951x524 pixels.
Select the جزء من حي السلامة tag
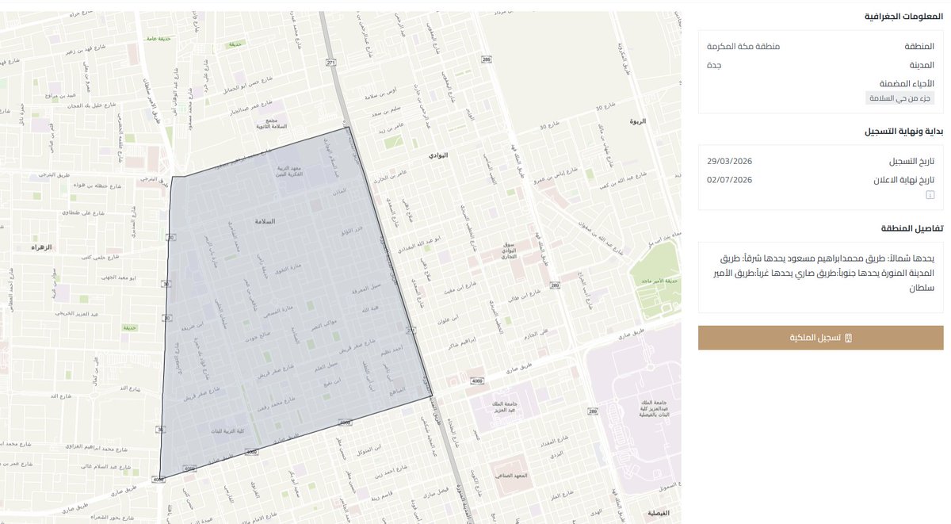[x=899, y=98]
